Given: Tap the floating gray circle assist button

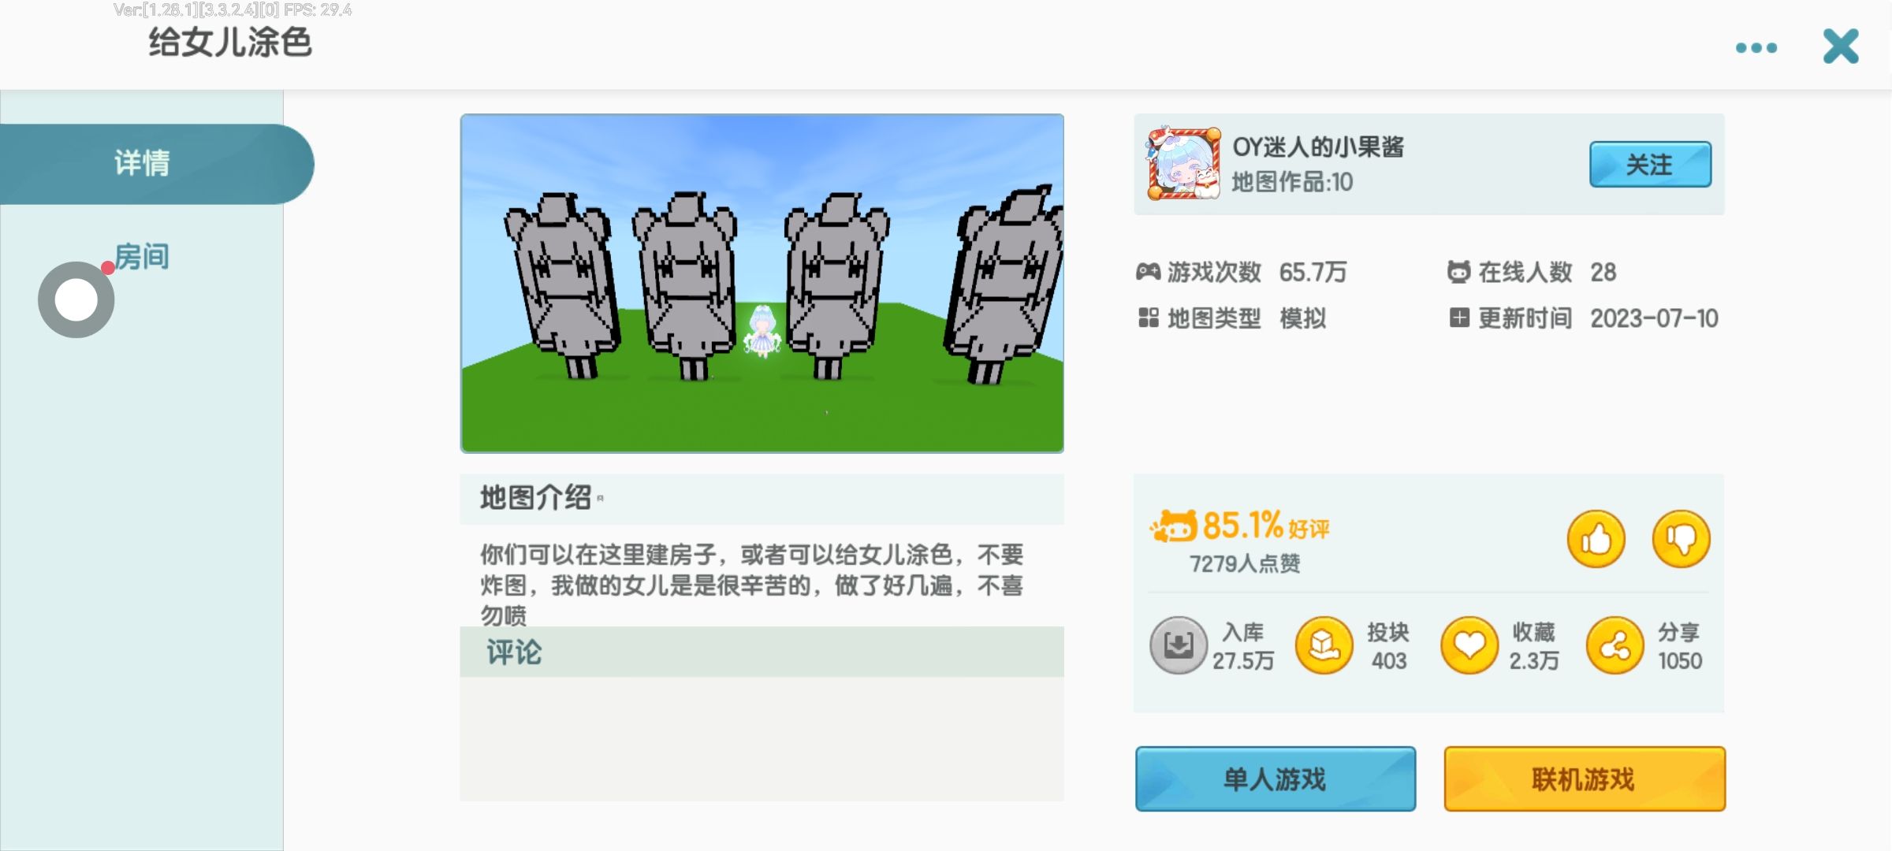Looking at the screenshot, I should [76, 300].
